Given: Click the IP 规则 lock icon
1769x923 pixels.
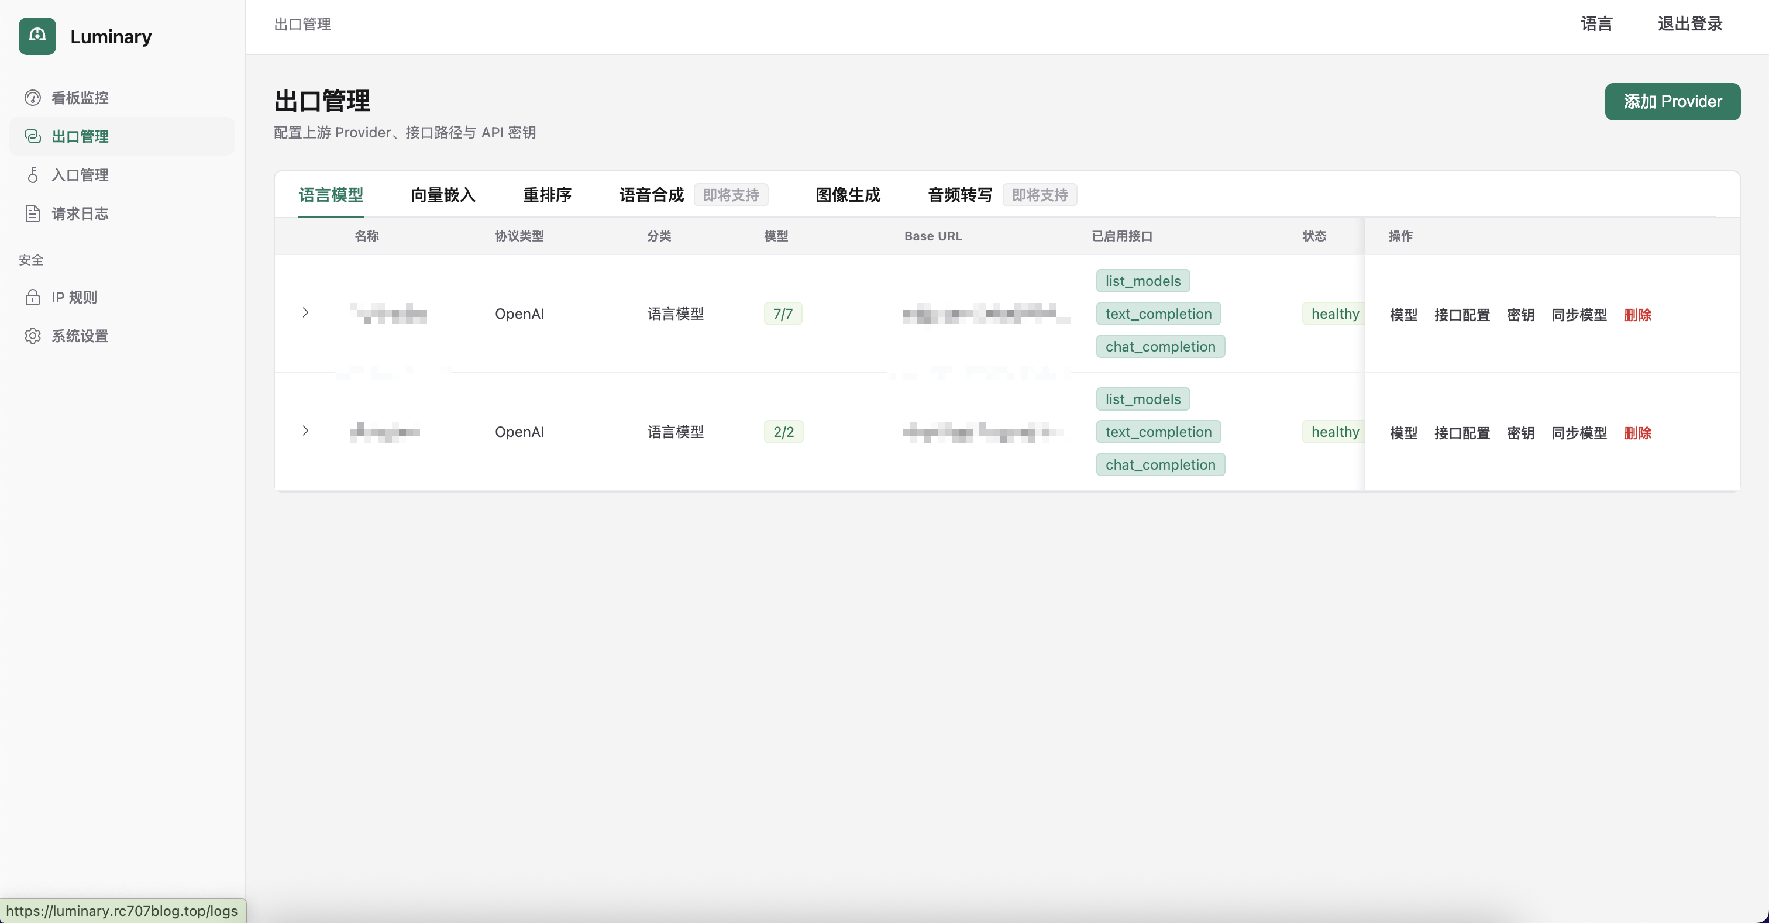Looking at the screenshot, I should pyautogui.click(x=32, y=297).
